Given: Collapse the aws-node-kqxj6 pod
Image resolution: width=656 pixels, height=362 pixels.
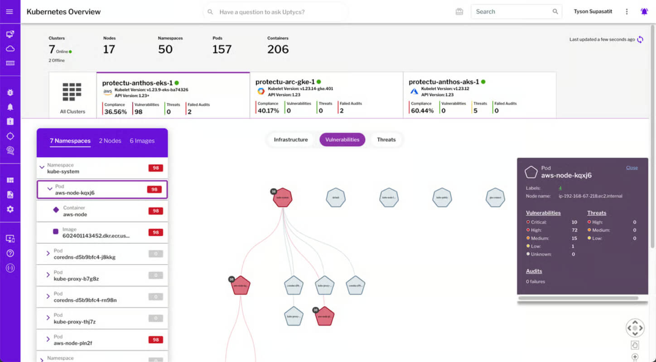Looking at the screenshot, I should coord(50,189).
